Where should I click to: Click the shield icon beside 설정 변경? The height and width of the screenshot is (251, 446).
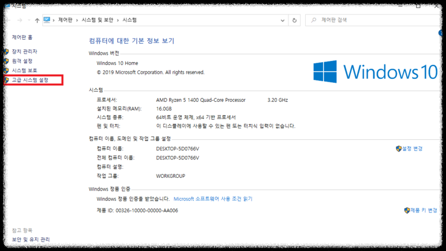point(399,149)
